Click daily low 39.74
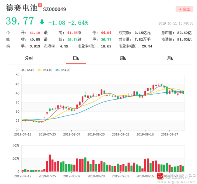The width and height of the screenshot is (197, 184). pos(73,40)
